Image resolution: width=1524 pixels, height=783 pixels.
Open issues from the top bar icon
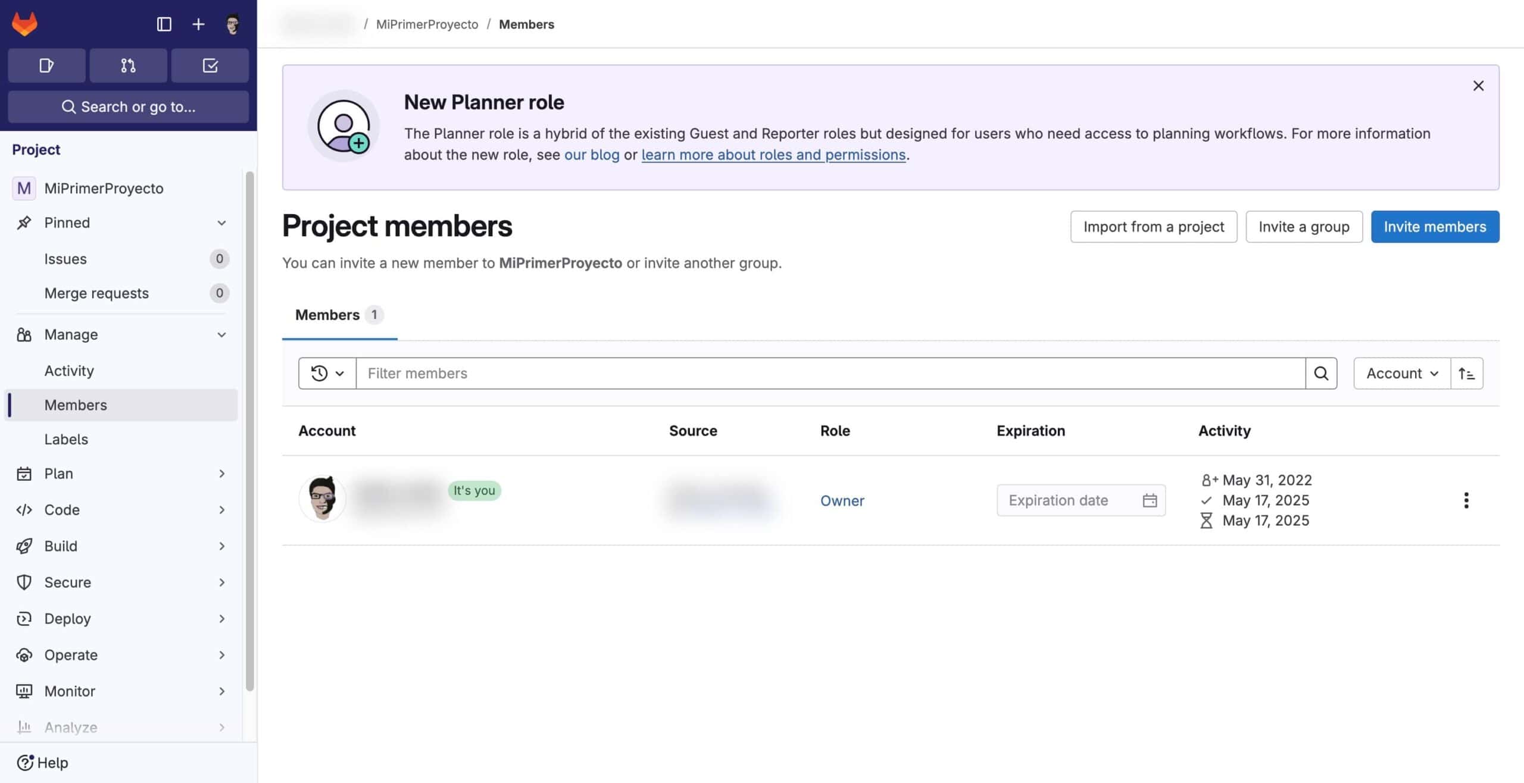pos(46,65)
